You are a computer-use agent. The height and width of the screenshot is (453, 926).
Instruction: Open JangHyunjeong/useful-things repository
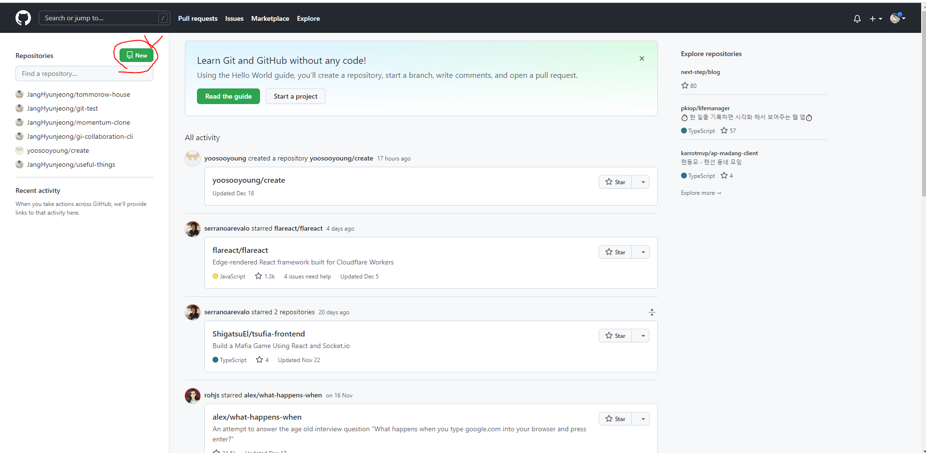pos(71,164)
